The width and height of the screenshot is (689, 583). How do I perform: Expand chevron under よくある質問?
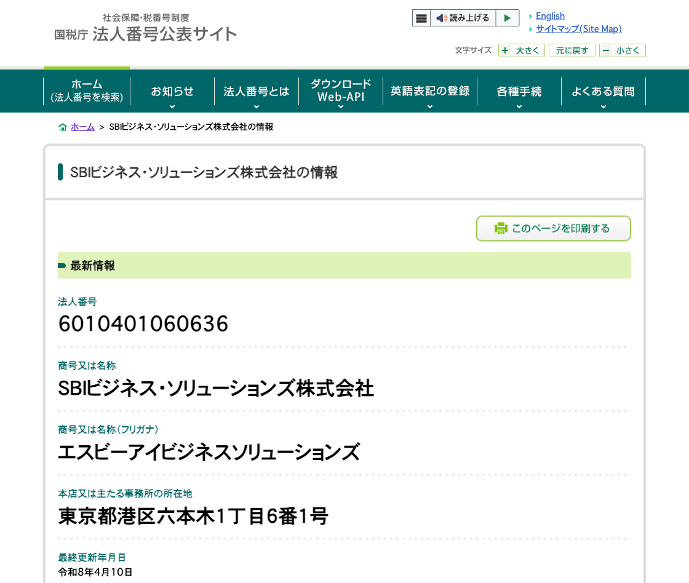tap(603, 107)
